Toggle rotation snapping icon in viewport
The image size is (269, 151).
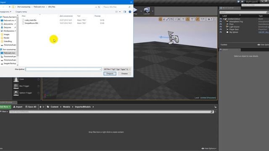click(x=188, y=19)
